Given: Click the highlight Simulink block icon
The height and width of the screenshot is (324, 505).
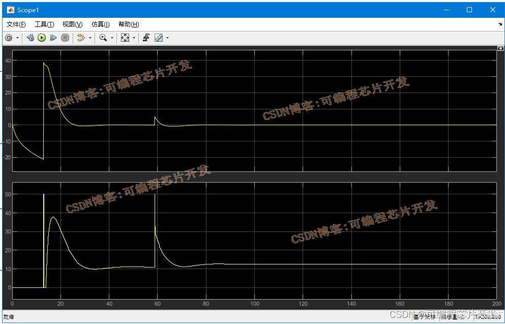Looking at the screenshot, I should click(81, 38).
